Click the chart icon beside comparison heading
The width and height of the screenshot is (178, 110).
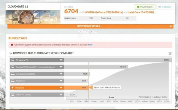[x=11, y=53]
